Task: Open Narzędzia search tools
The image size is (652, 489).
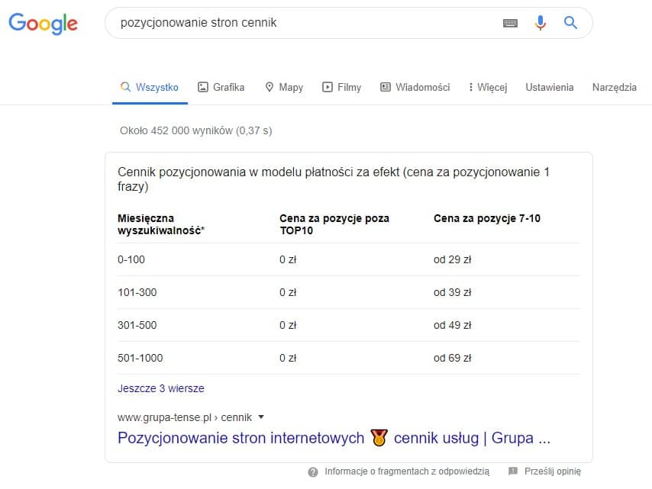Action: click(x=614, y=87)
